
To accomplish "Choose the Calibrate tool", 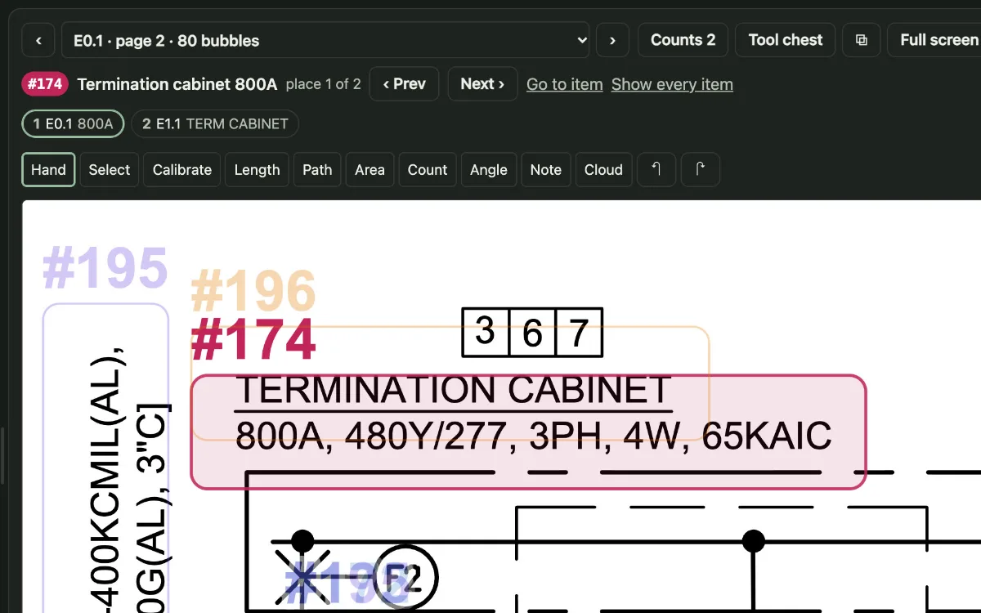I will point(182,170).
